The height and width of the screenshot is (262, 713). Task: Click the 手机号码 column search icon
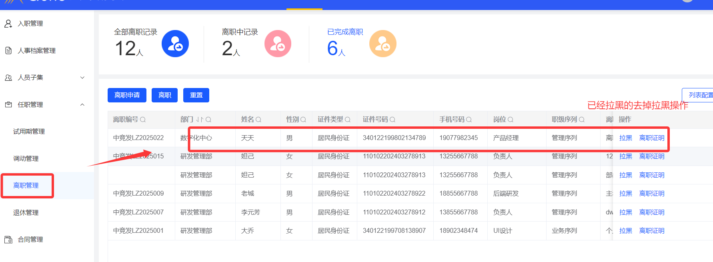pos(469,120)
